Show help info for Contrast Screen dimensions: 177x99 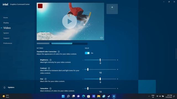49,68
